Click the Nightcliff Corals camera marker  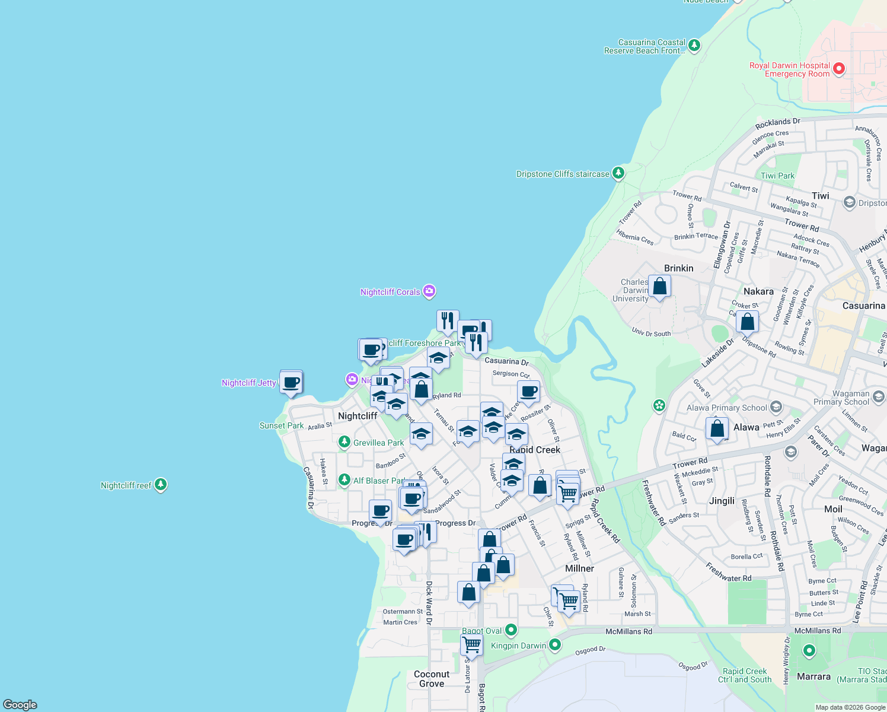point(429,291)
